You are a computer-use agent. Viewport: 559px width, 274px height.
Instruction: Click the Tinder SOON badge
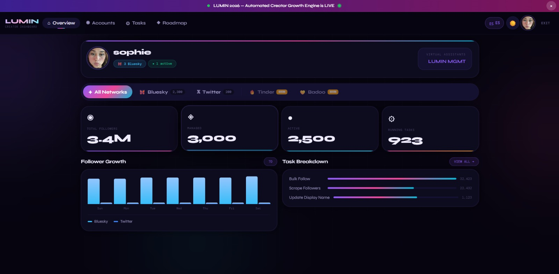click(x=282, y=92)
